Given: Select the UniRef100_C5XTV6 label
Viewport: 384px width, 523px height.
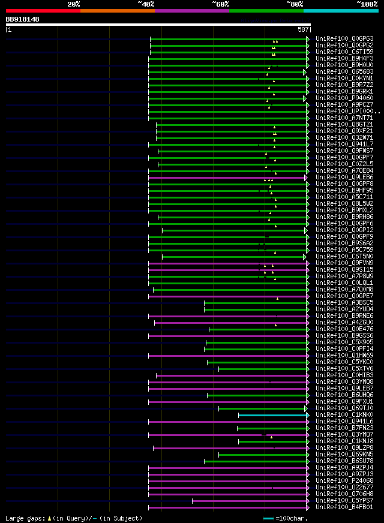Looking at the screenshot, I should point(344,369).
